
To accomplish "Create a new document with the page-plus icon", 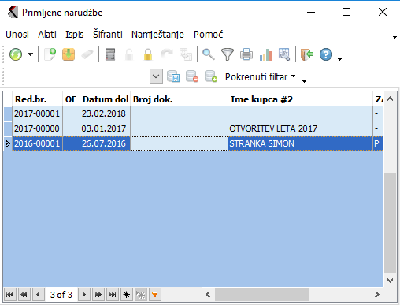I will [x=50, y=54].
